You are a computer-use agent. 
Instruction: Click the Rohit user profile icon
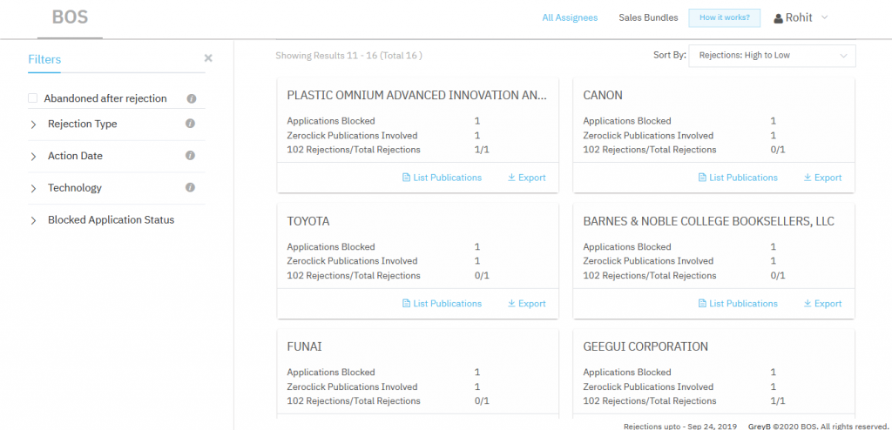(778, 18)
